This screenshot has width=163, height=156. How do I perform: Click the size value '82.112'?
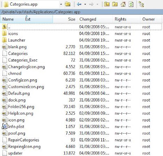click(69, 53)
